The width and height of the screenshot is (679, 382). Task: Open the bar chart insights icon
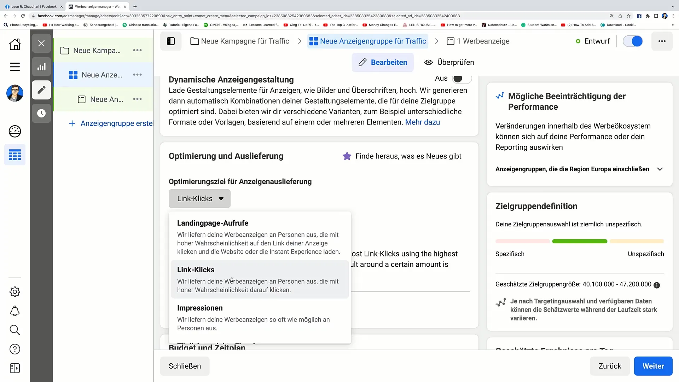41,66
